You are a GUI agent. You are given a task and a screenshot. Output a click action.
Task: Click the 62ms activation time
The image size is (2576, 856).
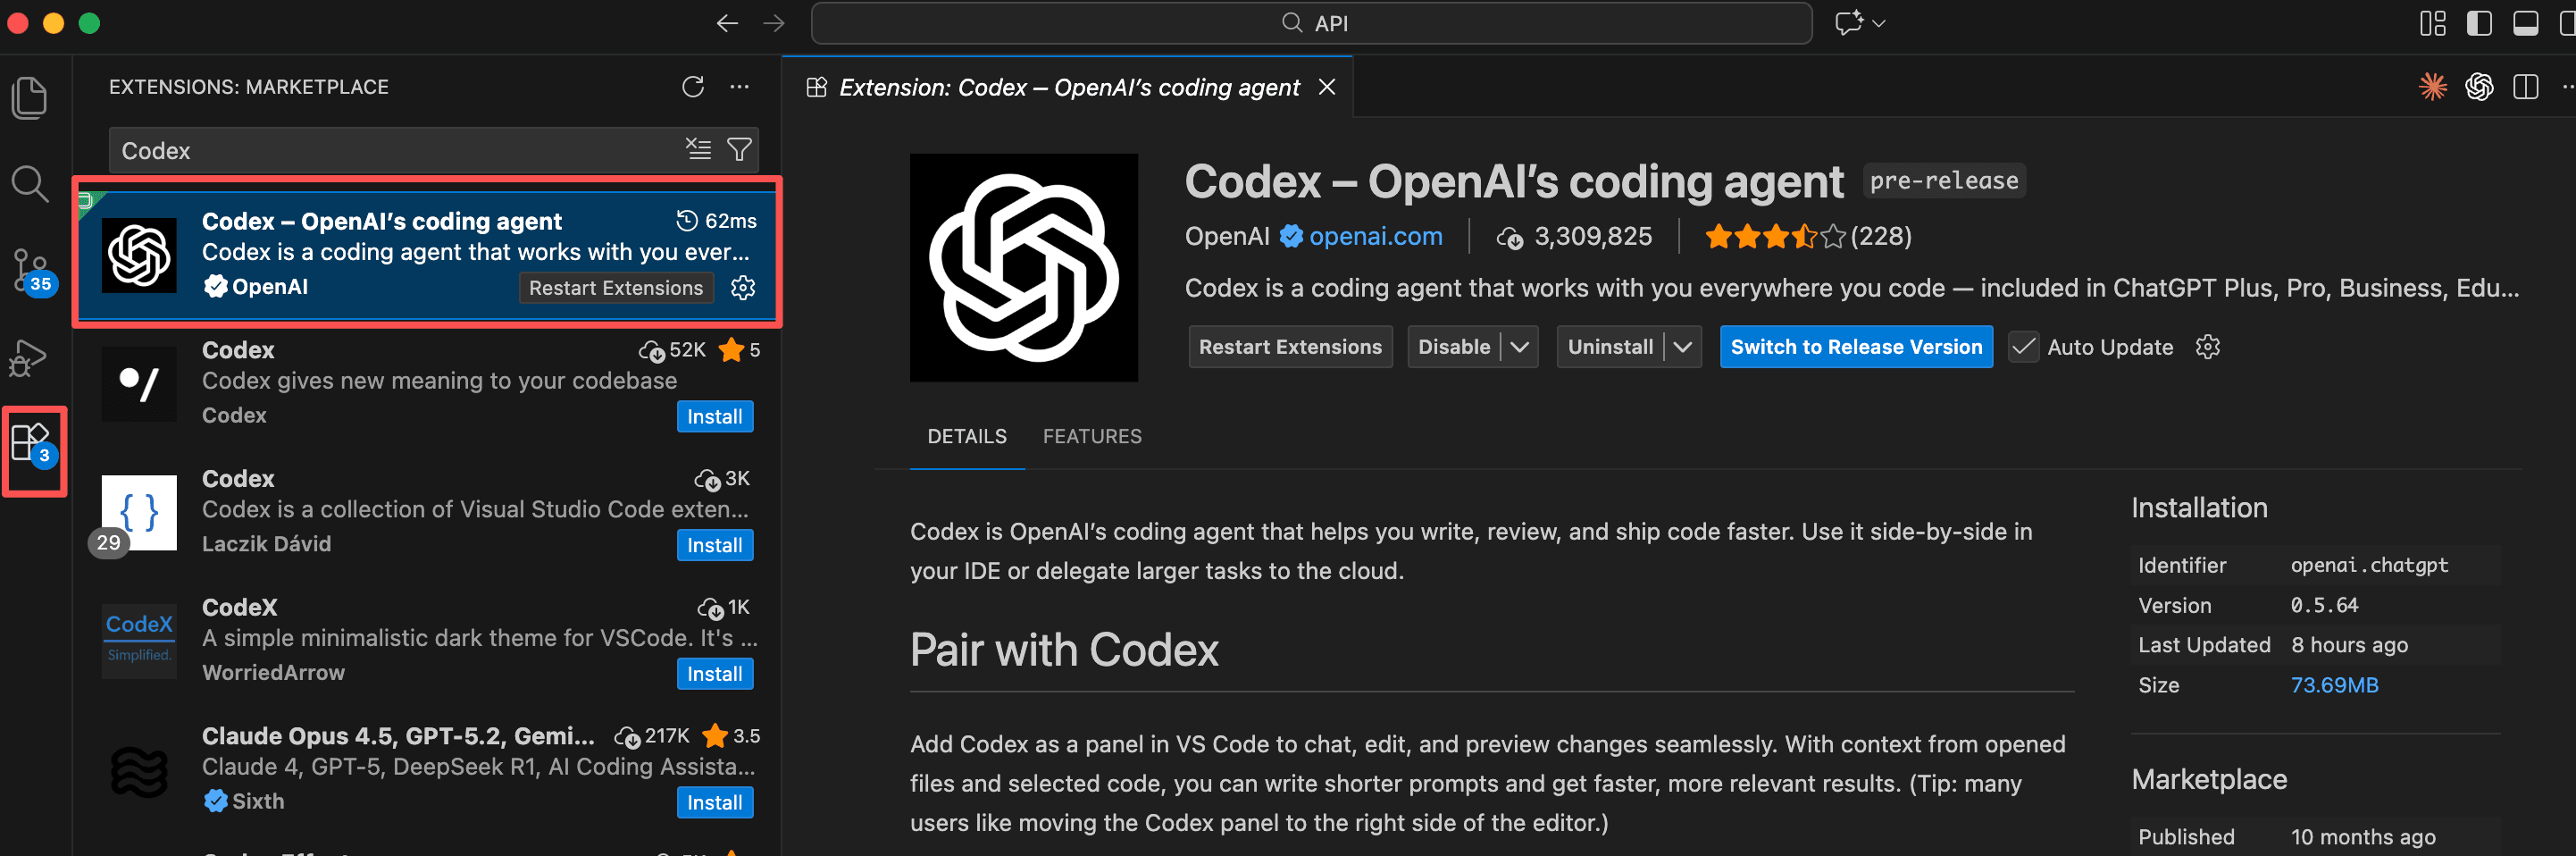[717, 221]
